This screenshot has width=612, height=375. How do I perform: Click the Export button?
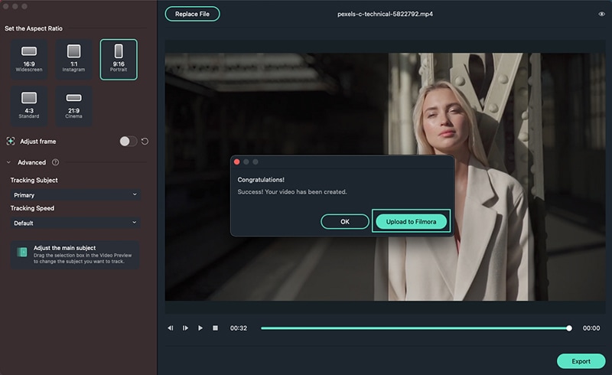coord(581,361)
